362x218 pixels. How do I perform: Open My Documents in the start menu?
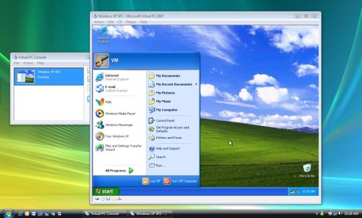164,75
